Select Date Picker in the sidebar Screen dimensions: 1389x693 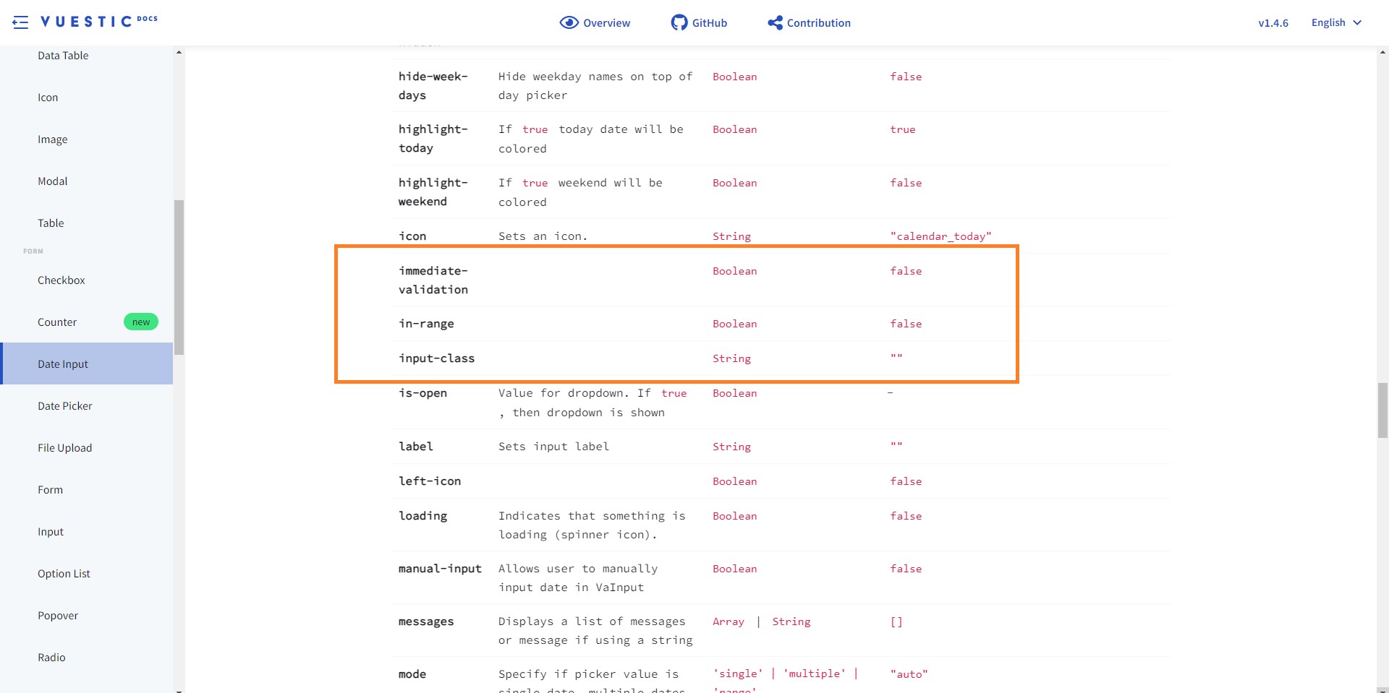64,405
